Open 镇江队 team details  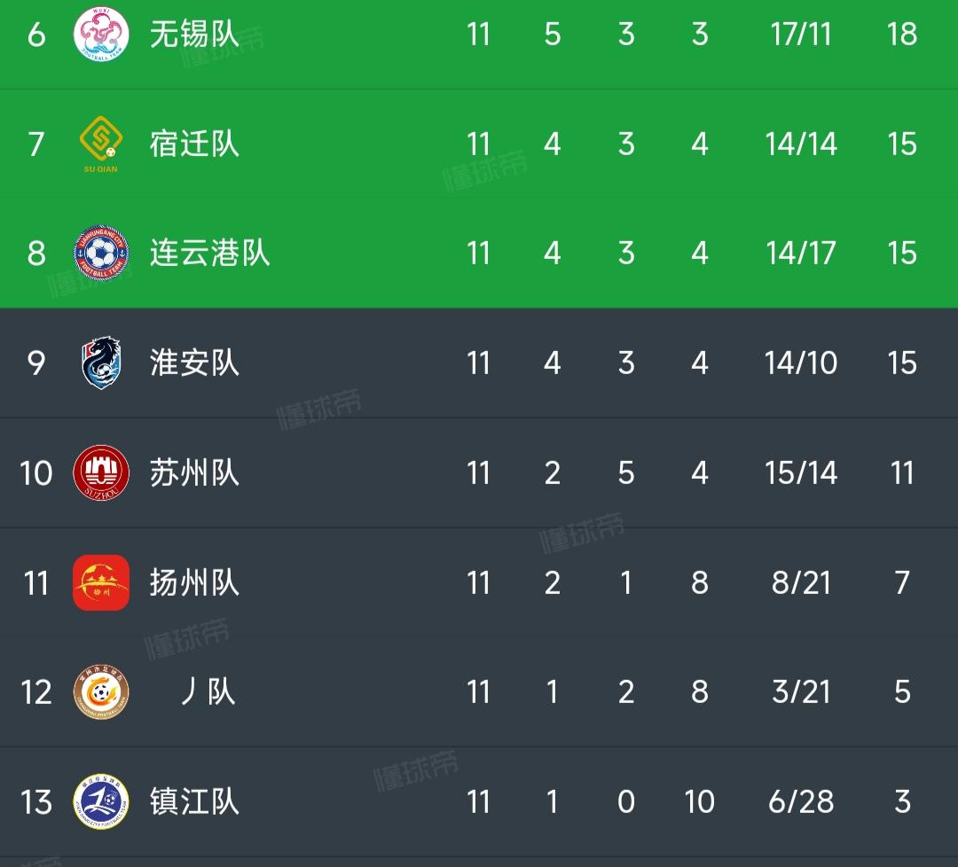(194, 801)
